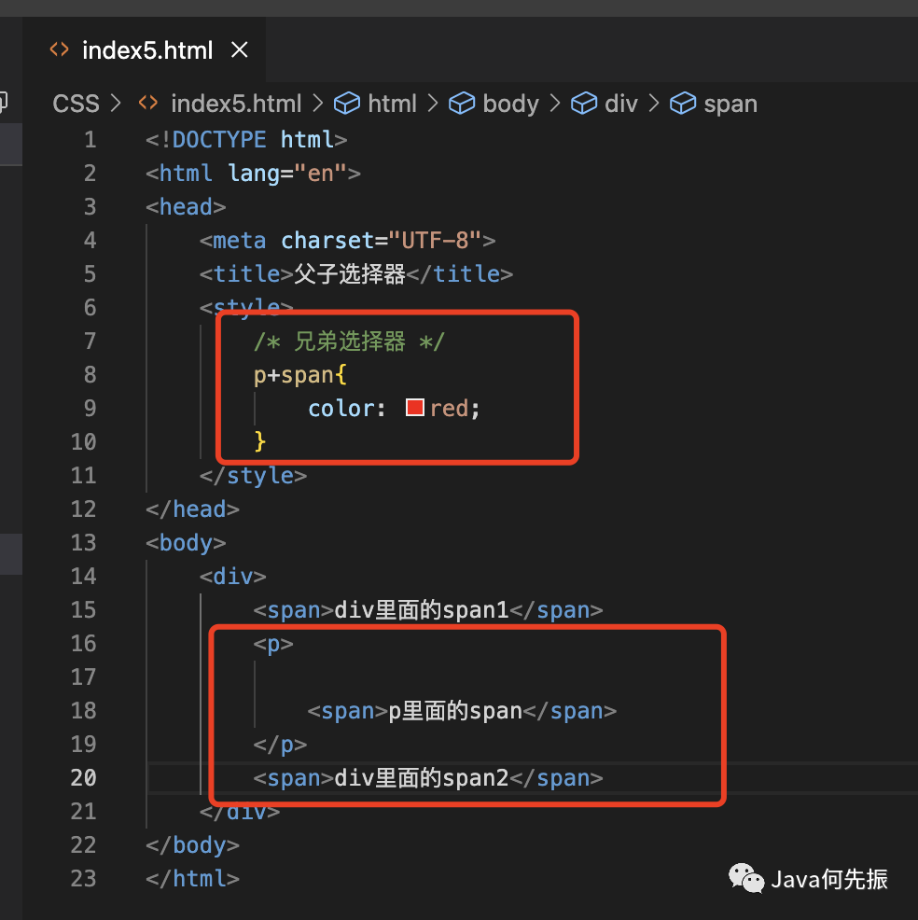This screenshot has width=918, height=920.
Task: Select the index5.html tab
Action: tap(144, 49)
